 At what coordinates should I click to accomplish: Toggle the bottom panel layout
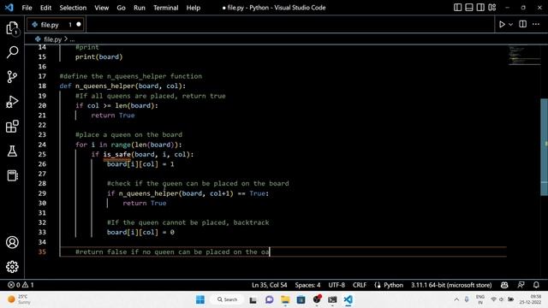click(x=469, y=8)
